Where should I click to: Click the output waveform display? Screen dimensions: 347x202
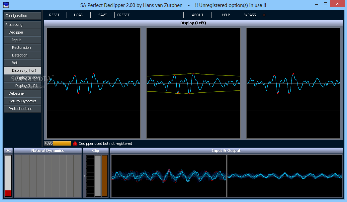point(285,176)
